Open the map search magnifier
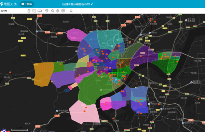 [71, 11]
